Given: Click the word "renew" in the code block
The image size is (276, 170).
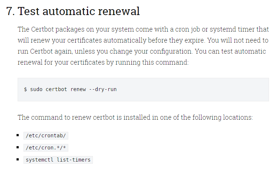Looking at the screenshot, I should click(x=78, y=89).
